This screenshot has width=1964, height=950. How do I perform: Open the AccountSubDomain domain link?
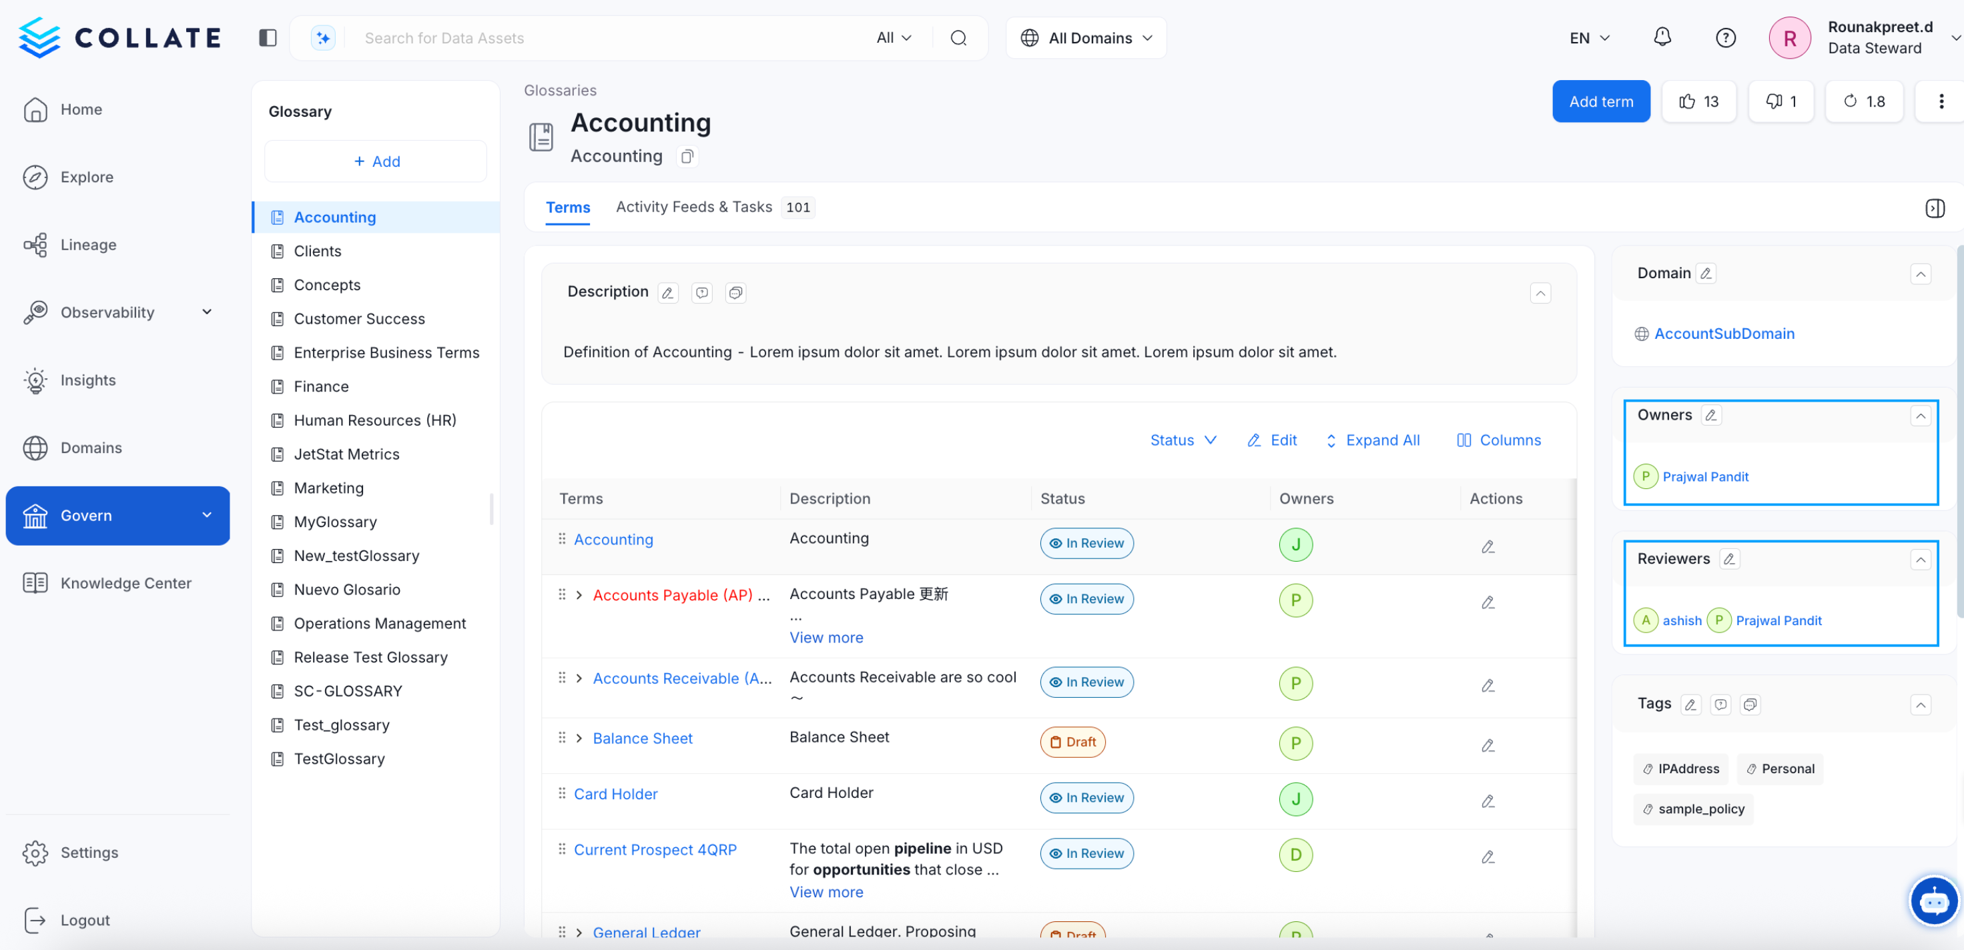coord(1724,333)
